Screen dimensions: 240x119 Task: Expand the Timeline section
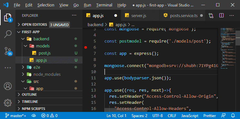pos(49,102)
